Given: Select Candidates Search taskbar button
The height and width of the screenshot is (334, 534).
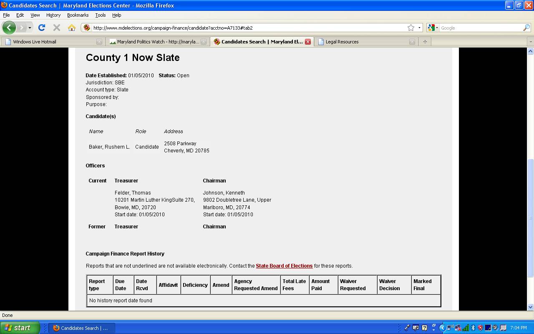Looking at the screenshot, I should (x=81, y=328).
